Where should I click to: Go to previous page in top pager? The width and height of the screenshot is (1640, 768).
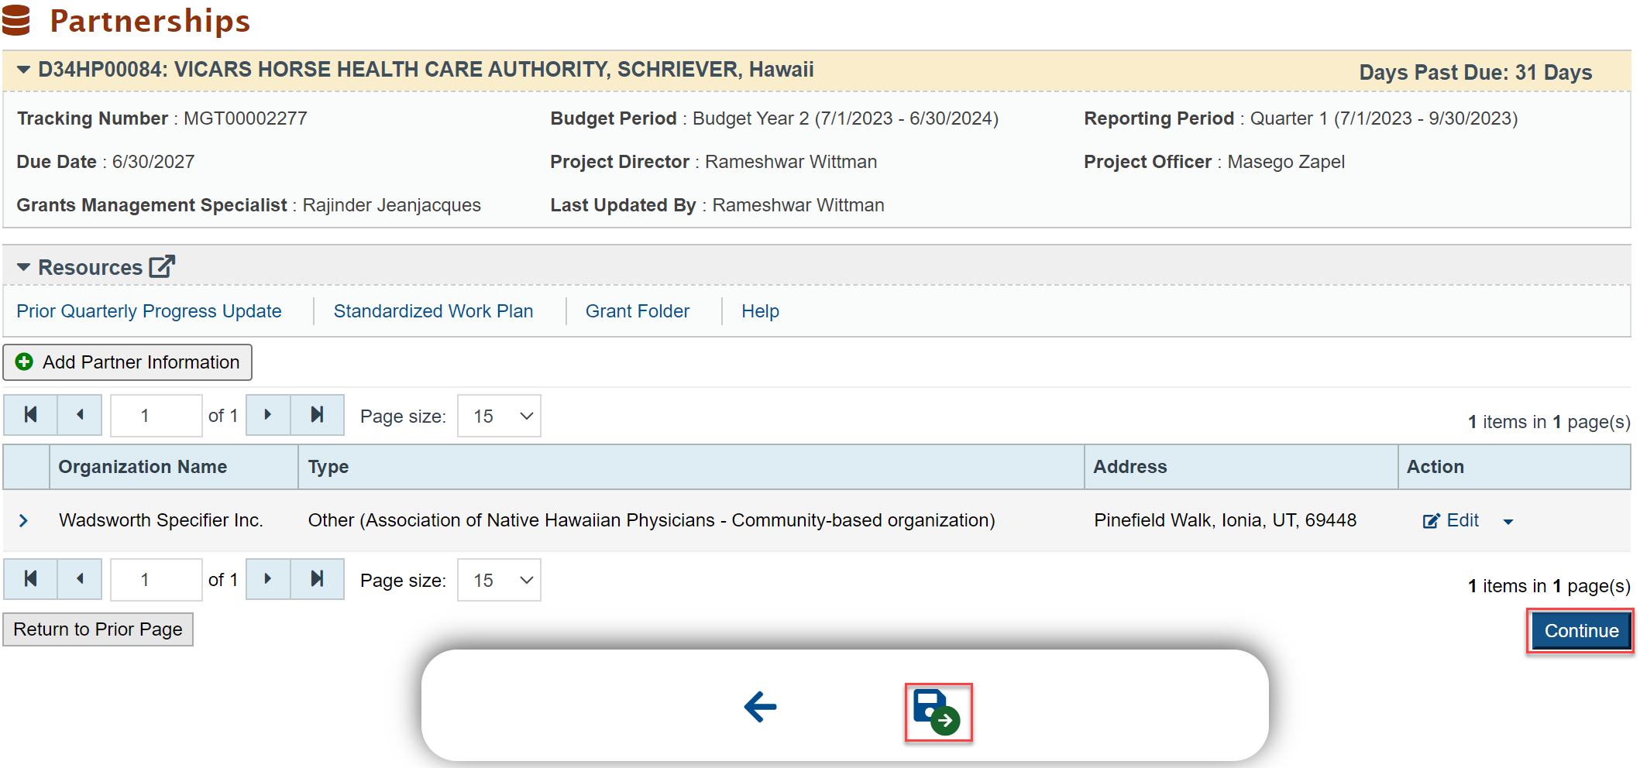tap(80, 415)
